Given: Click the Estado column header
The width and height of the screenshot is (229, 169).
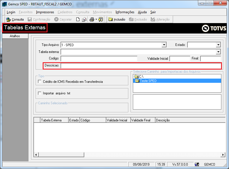Looking at the screenshot, I should tap(74, 120).
